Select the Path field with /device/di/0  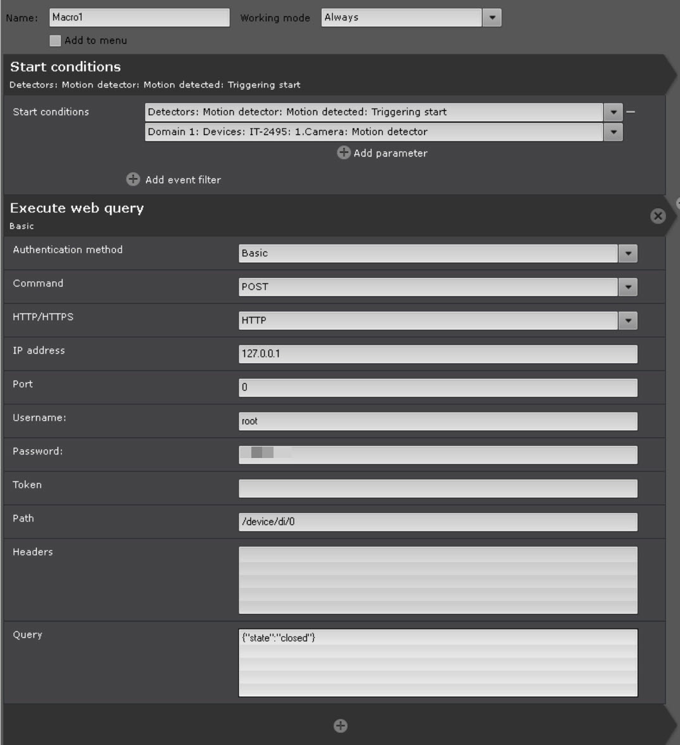[438, 522]
